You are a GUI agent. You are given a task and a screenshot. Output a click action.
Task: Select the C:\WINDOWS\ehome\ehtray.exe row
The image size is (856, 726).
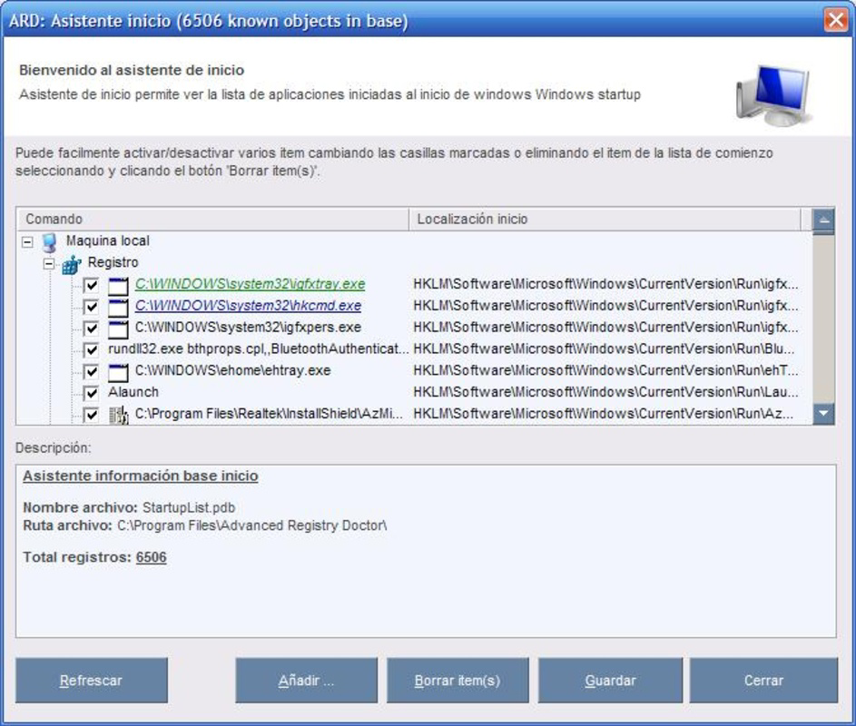click(232, 370)
